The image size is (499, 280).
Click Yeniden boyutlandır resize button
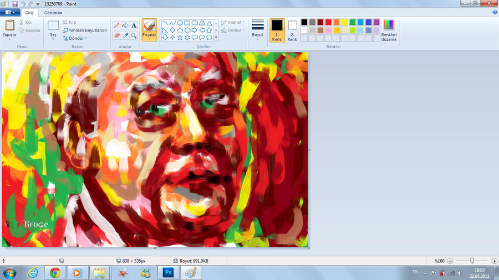(85, 30)
